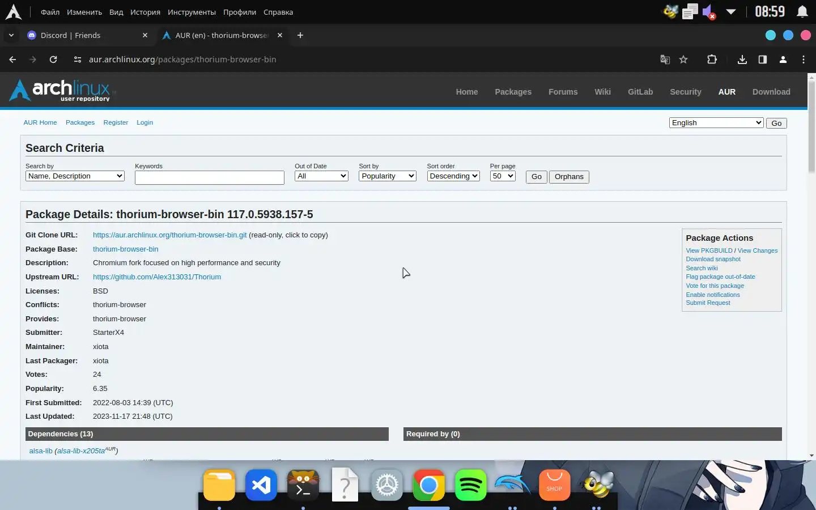Screen dimensions: 816x510
Task: Click the Register link
Action: [116, 122]
